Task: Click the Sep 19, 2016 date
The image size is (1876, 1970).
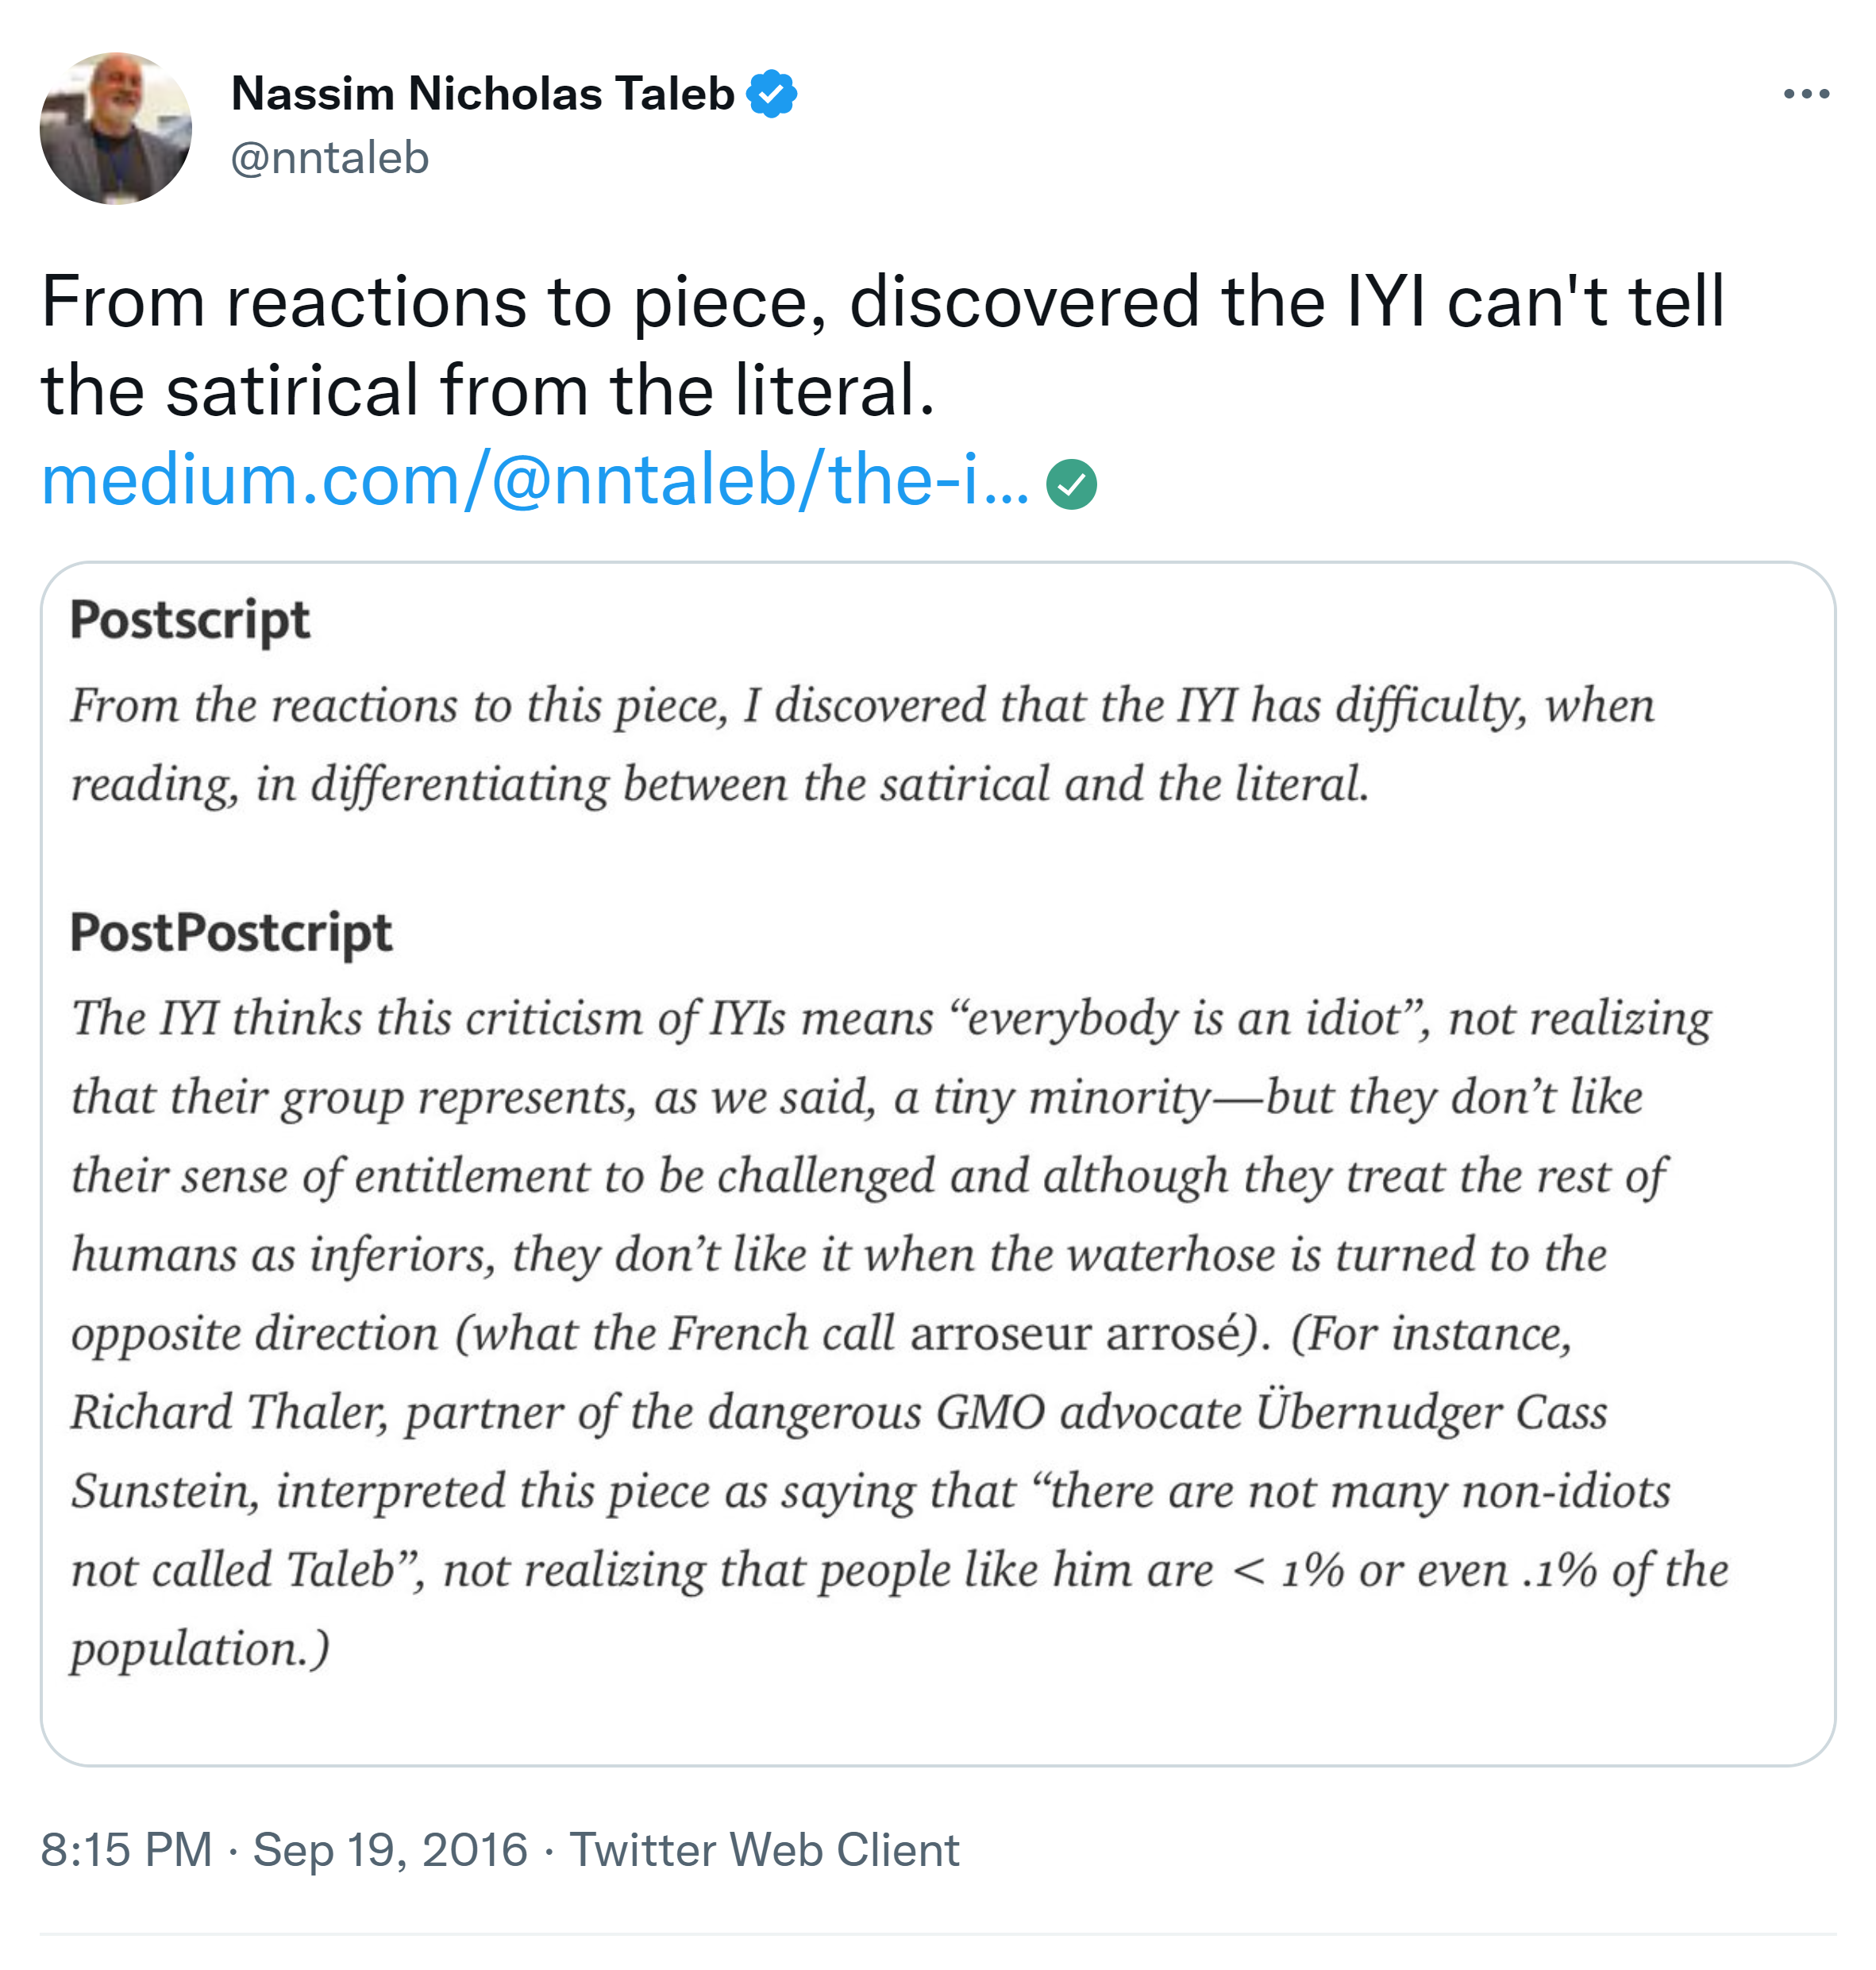Action: click(x=390, y=1849)
